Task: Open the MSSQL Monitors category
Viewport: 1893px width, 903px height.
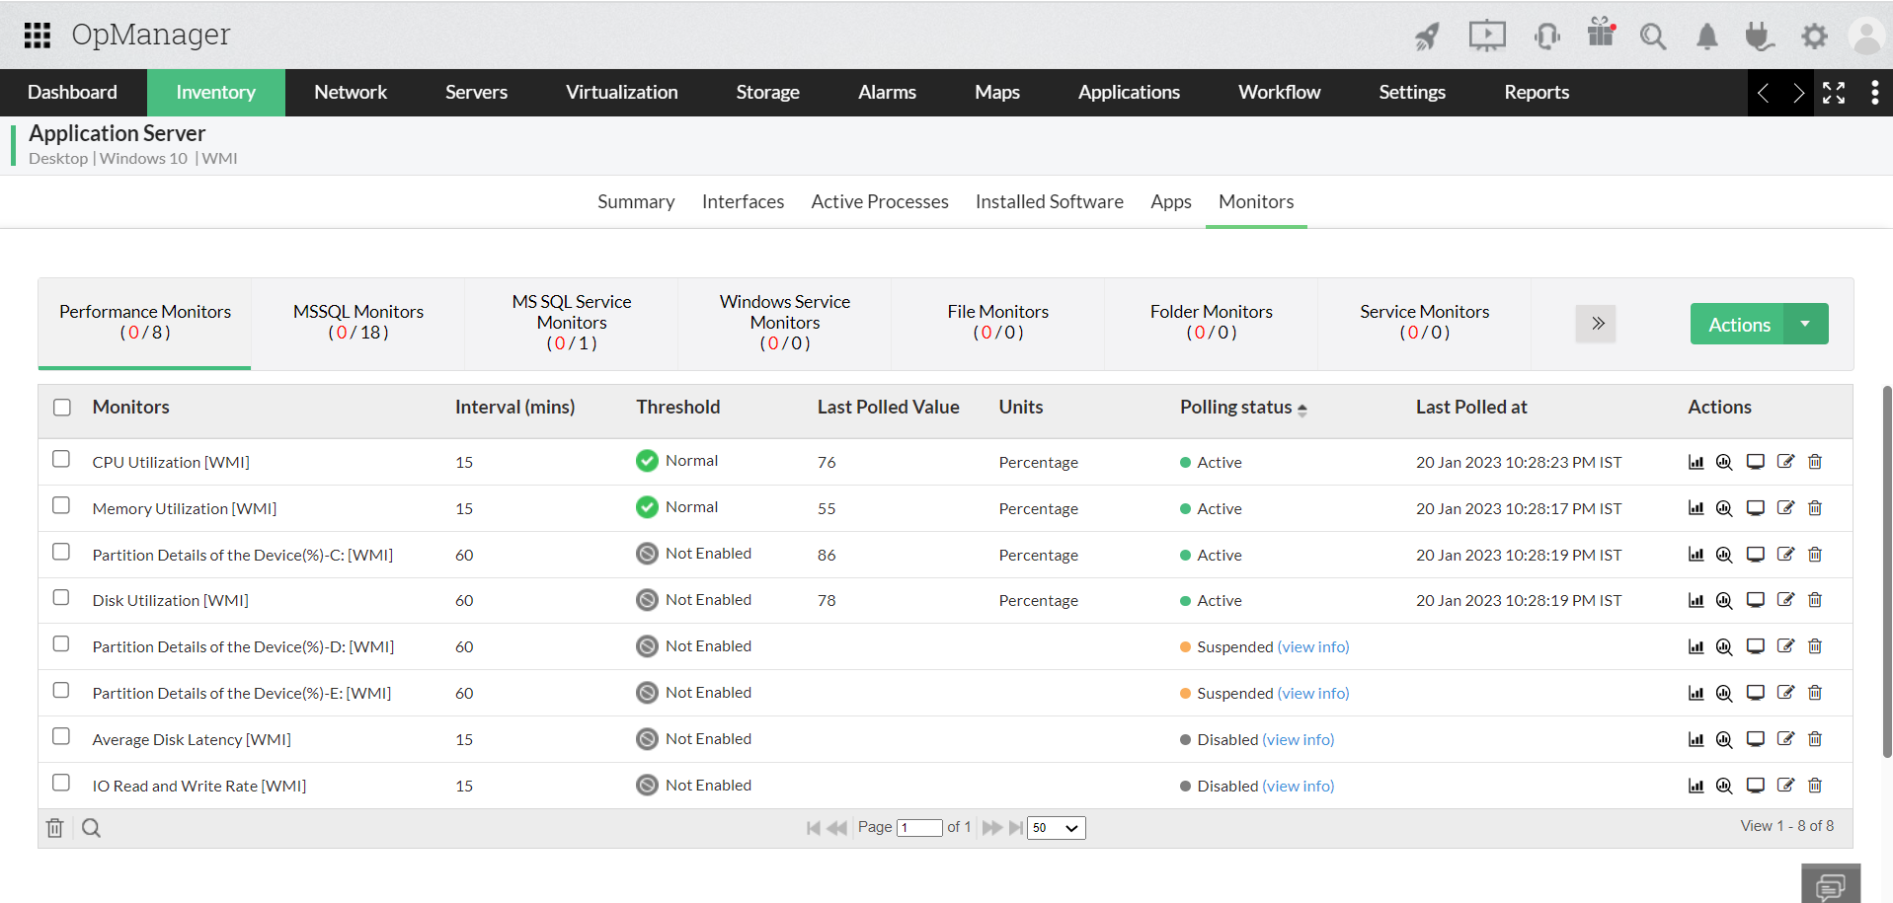Action: click(x=358, y=322)
